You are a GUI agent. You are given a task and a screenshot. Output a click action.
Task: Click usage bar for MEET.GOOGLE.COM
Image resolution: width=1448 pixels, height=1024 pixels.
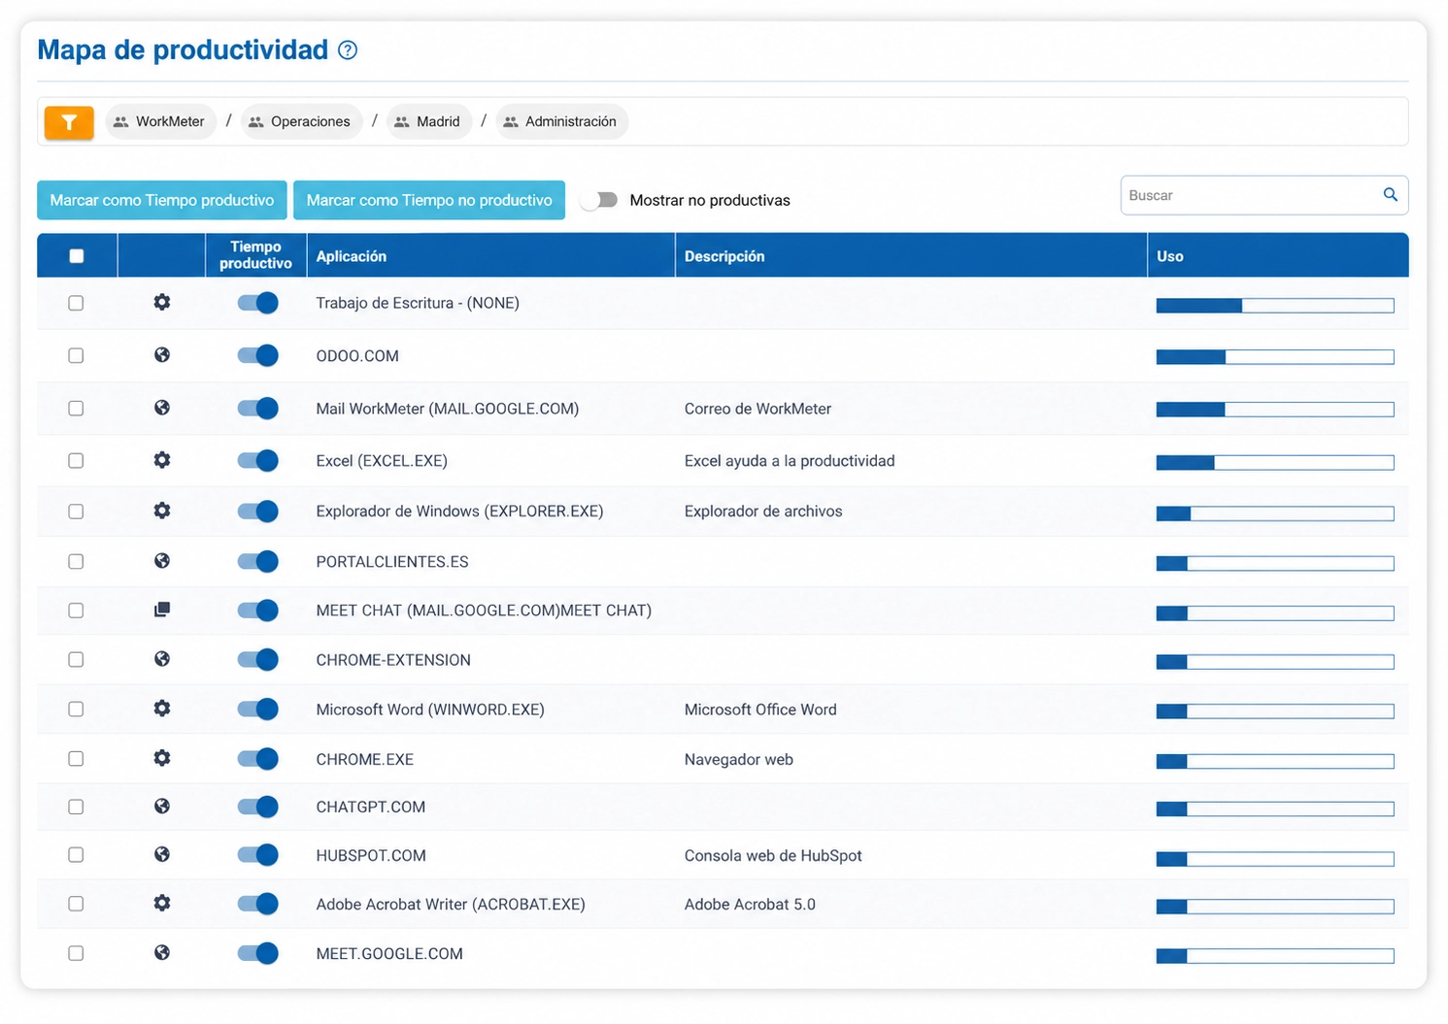[1275, 956]
